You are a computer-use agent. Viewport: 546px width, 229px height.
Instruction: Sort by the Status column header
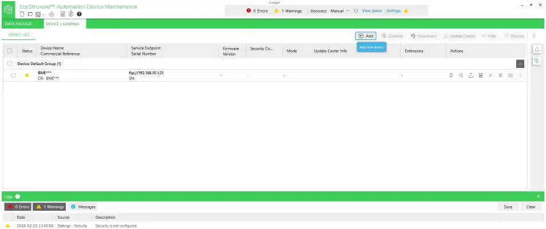27,51
